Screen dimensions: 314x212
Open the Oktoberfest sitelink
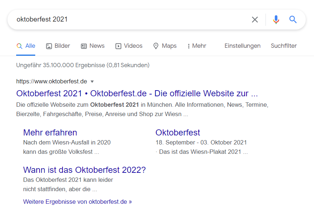pos(178,133)
